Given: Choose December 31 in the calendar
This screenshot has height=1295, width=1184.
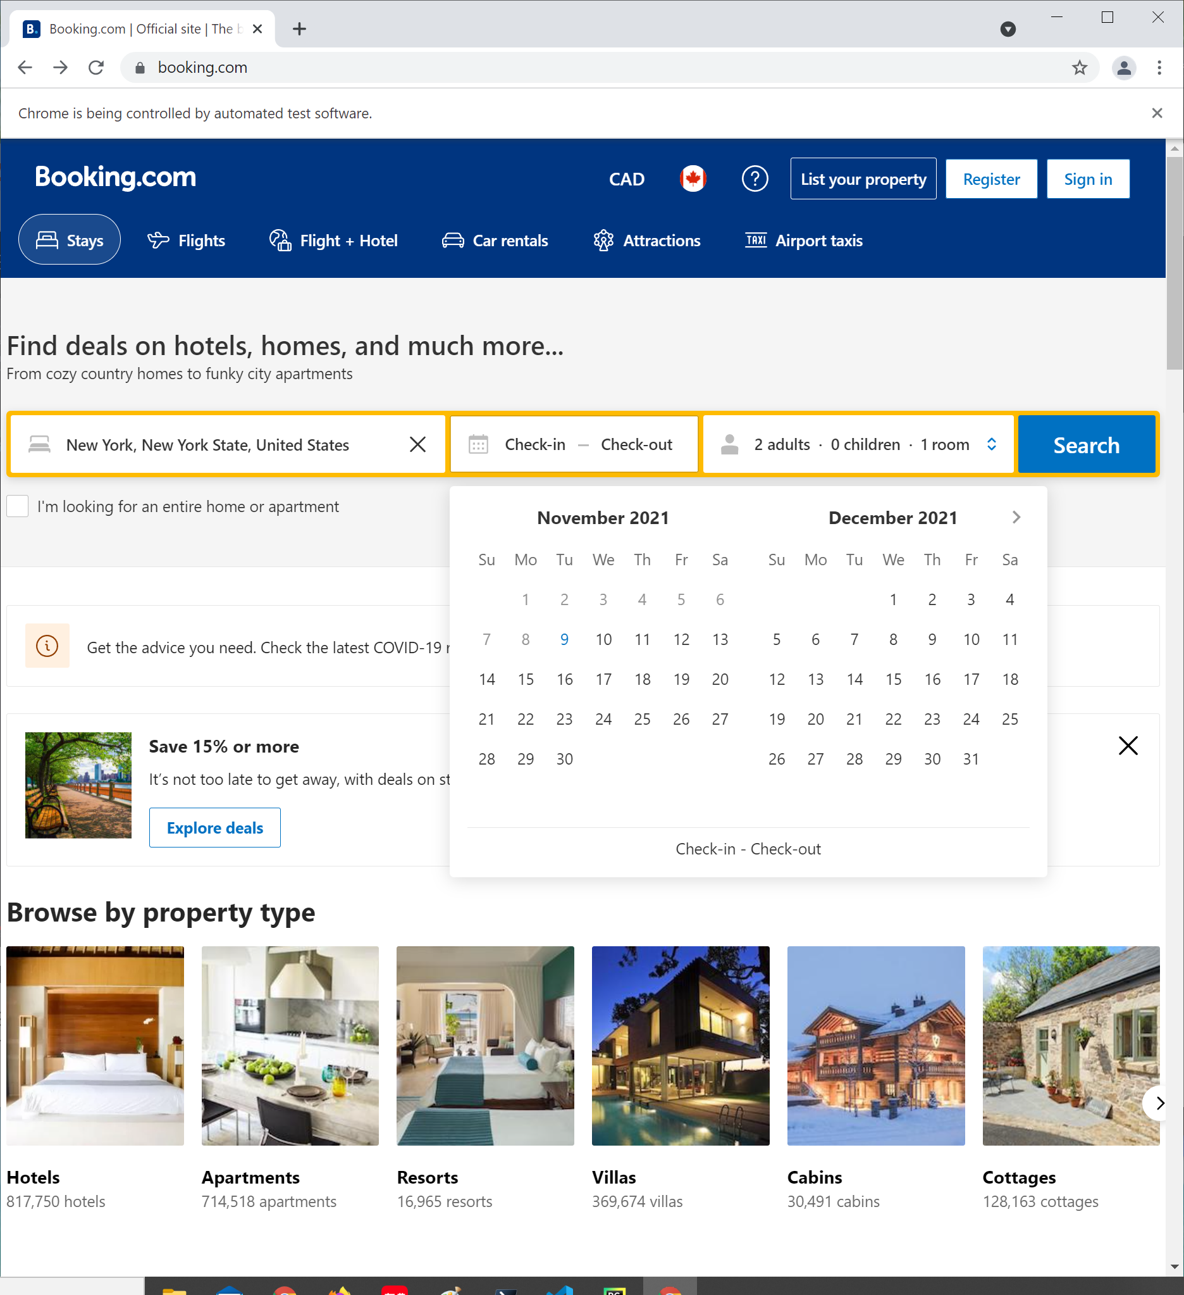Looking at the screenshot, I should pyautogui.click(x=970, y=759).
